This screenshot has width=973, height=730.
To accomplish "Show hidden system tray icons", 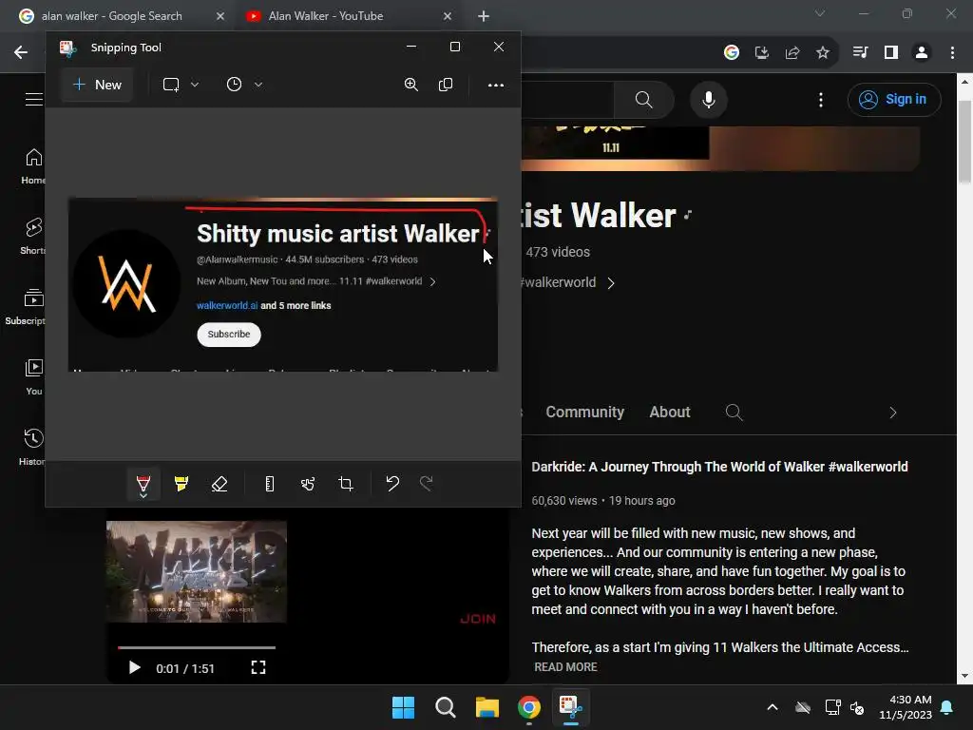I will [x=773, y=707].
